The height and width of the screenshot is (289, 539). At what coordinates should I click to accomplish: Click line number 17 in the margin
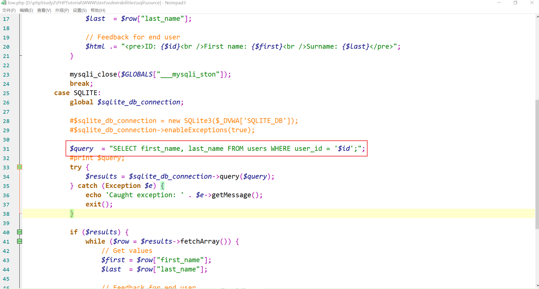[x=6, y=19]
